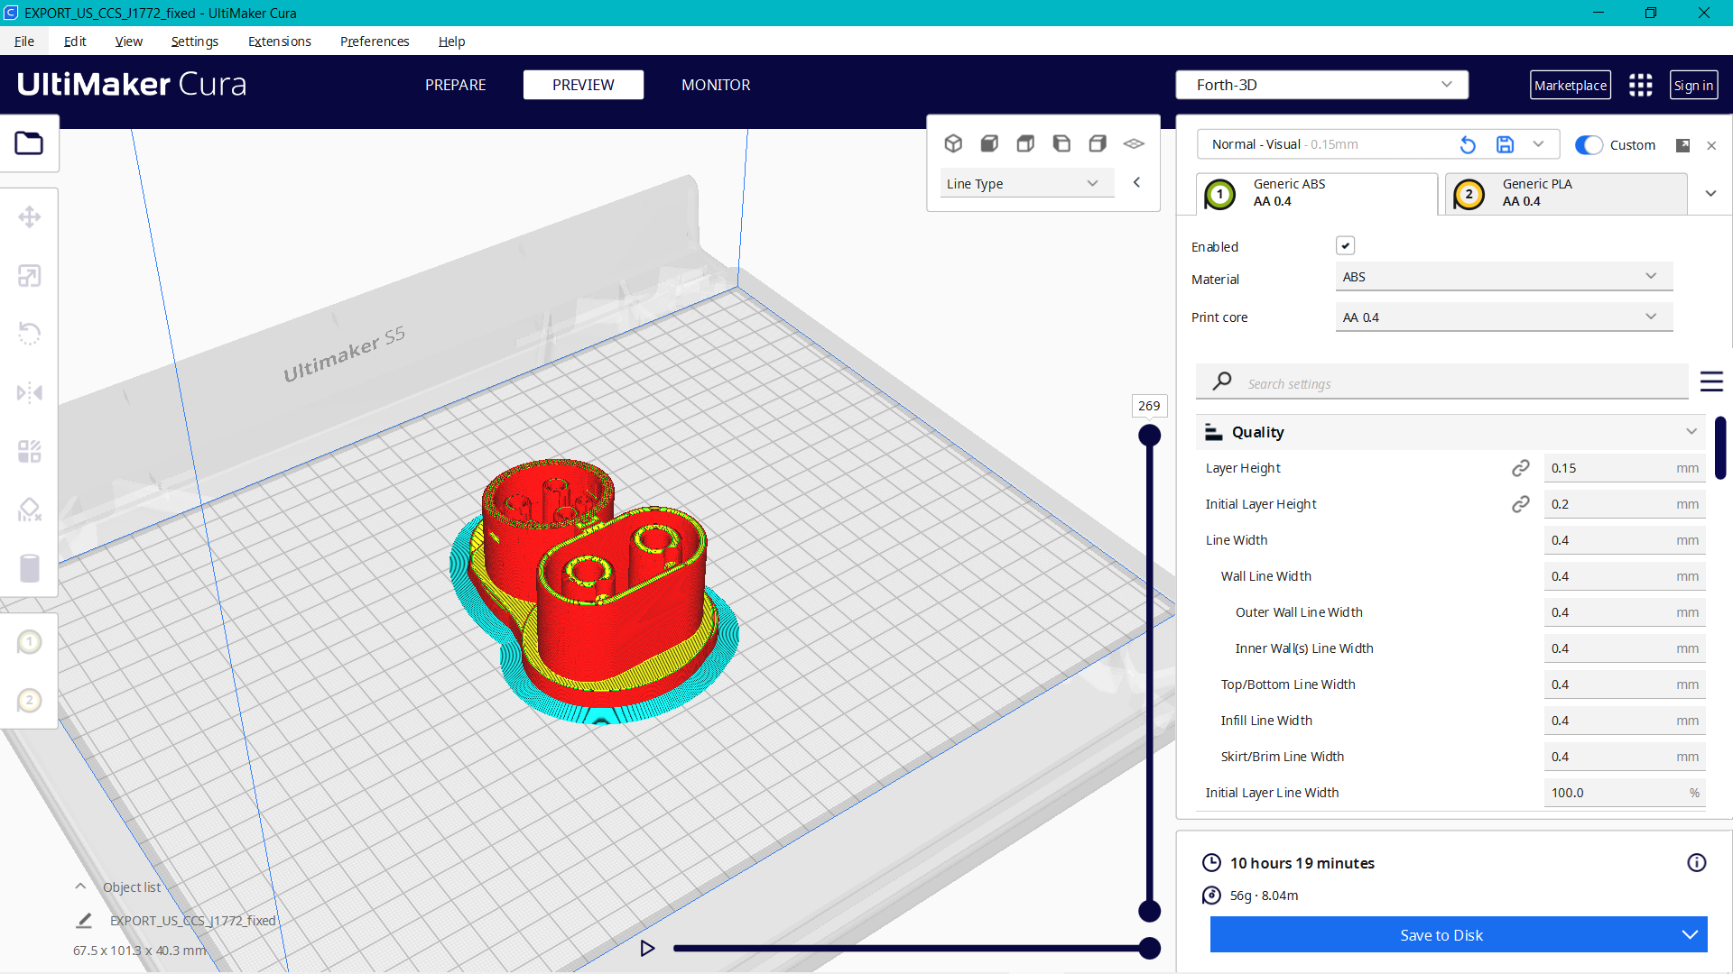Collapse the Quality settings section

coord(1691,431)
